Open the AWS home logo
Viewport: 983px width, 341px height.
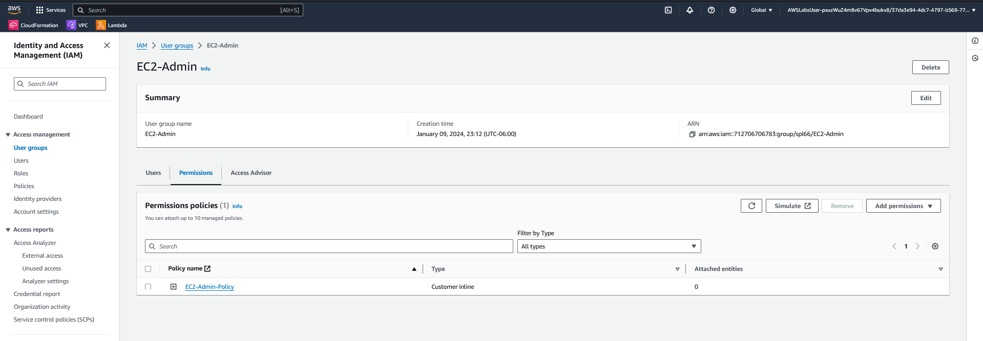point(14,10)
